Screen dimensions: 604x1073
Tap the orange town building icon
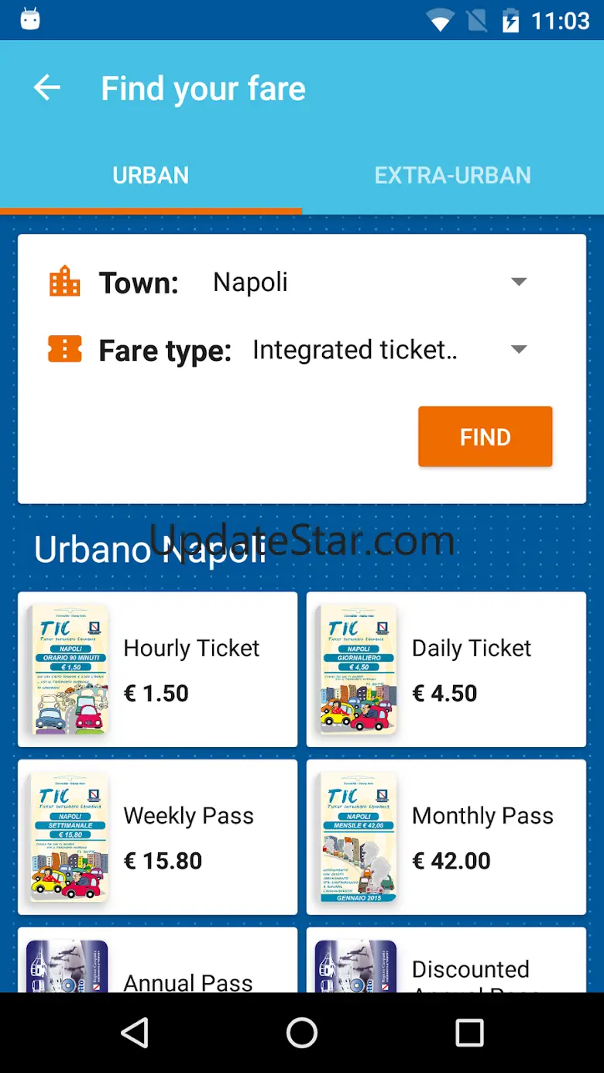[64, 282]
